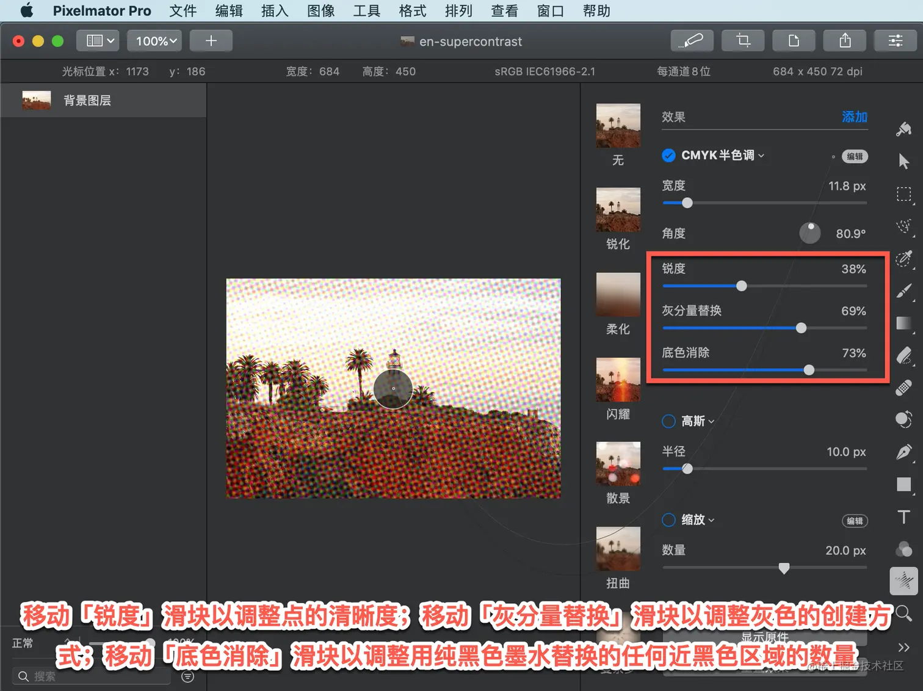Select the Paint brush tool

coord(904,291)
